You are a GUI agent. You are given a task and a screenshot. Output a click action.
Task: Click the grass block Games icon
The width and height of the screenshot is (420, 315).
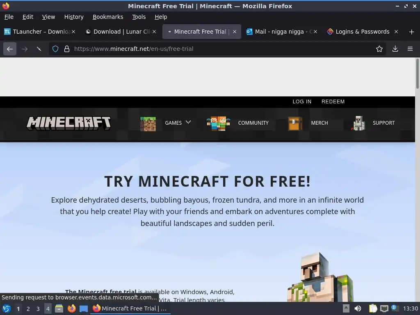pyautogui.click(x=148, y=124)
